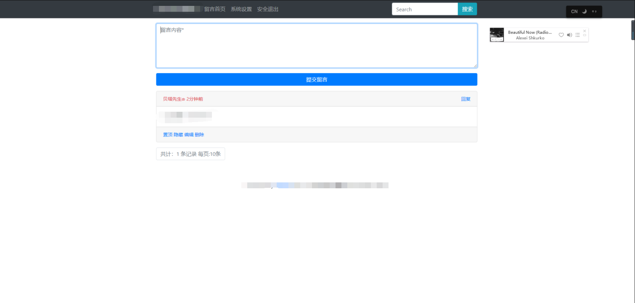The height and width of the screenshot is (303, 635).
Task: Submit the message with 提交留言 button
Action: [316, 79]
